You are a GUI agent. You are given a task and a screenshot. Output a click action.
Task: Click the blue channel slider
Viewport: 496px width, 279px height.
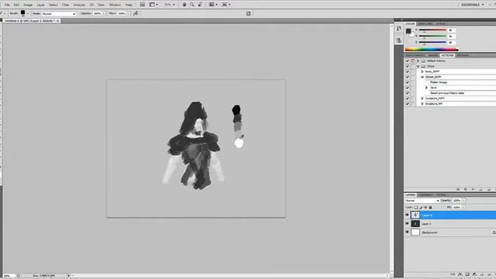(432, 42)
